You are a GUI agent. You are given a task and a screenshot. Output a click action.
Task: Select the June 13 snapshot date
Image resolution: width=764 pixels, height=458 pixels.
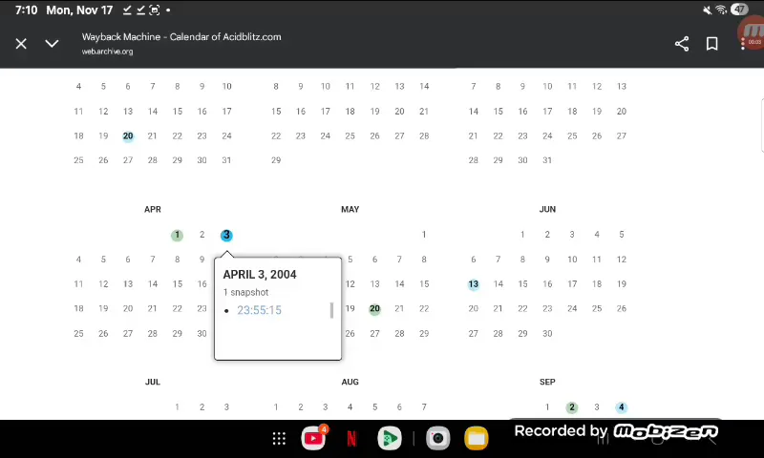473,284
